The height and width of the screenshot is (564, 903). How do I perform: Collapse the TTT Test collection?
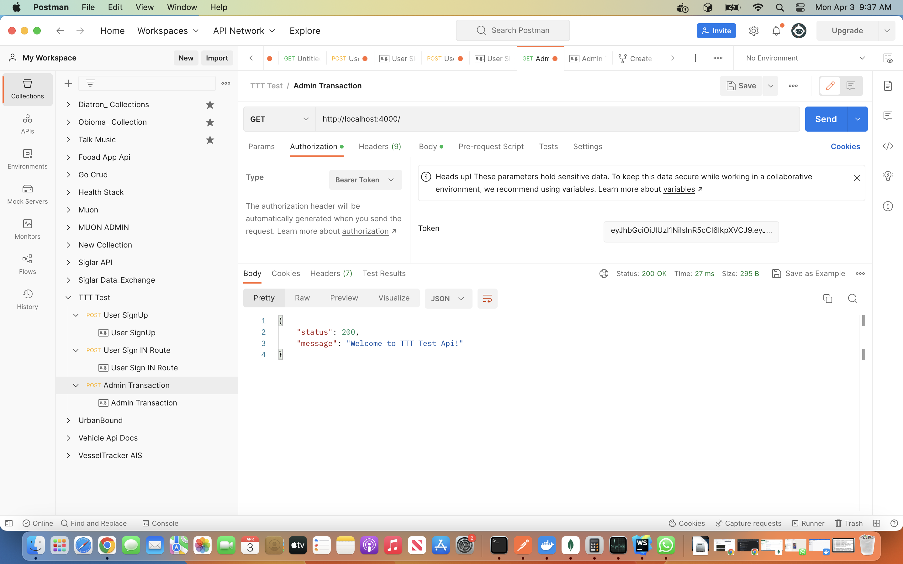[x=68, y=297]
